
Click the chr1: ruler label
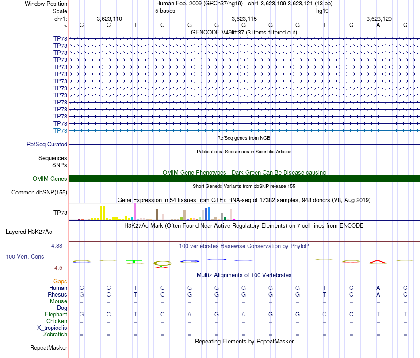[x=61, y=19]
